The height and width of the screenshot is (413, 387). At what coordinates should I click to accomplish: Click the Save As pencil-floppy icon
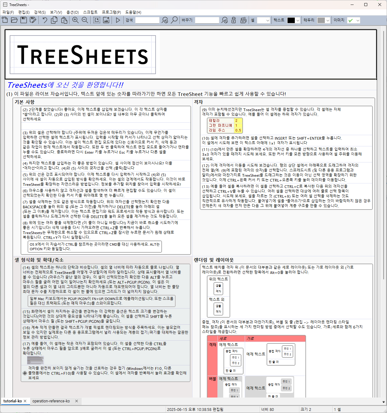[x=33, y=20]
